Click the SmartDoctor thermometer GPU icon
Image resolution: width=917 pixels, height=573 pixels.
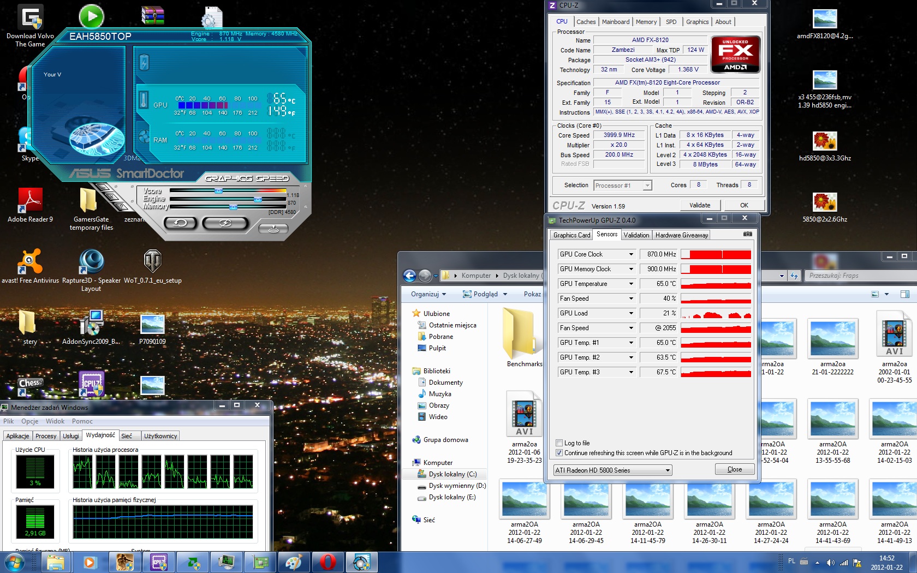pos(144,100)
